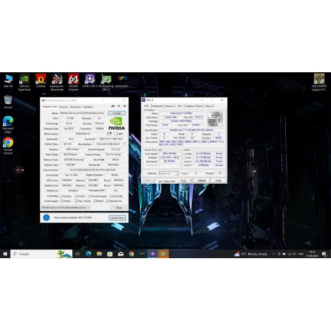
Task: Click the Lookup button in GPU-Z
Action: (x=117, y=113)
